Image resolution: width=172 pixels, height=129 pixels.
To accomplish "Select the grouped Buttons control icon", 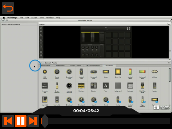I will pyautogui.click(x=155, y=100).
